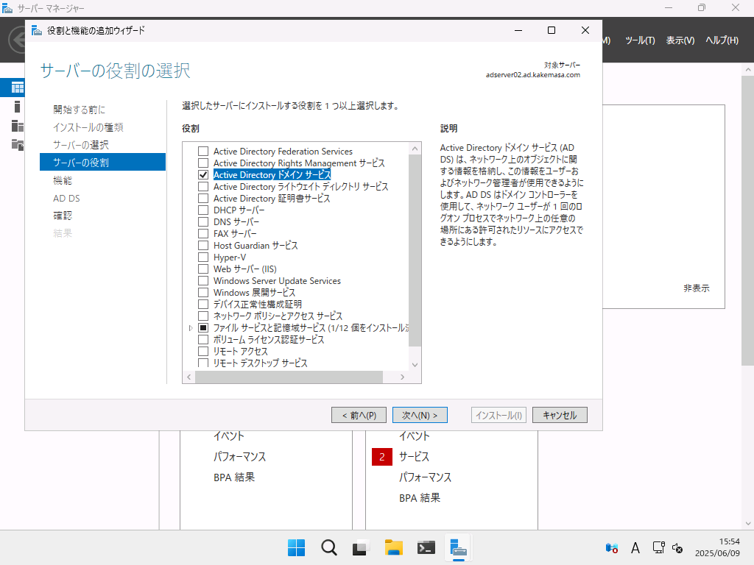
Task: Uncheck Active Directory ドメイン サービス checkbox
Action: (203, 175)
